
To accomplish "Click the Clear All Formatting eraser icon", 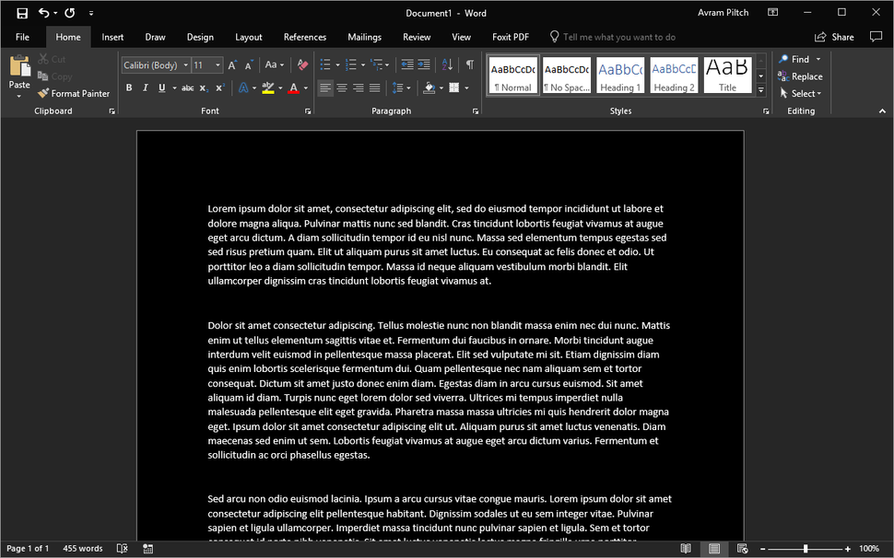I will (302, 64).
